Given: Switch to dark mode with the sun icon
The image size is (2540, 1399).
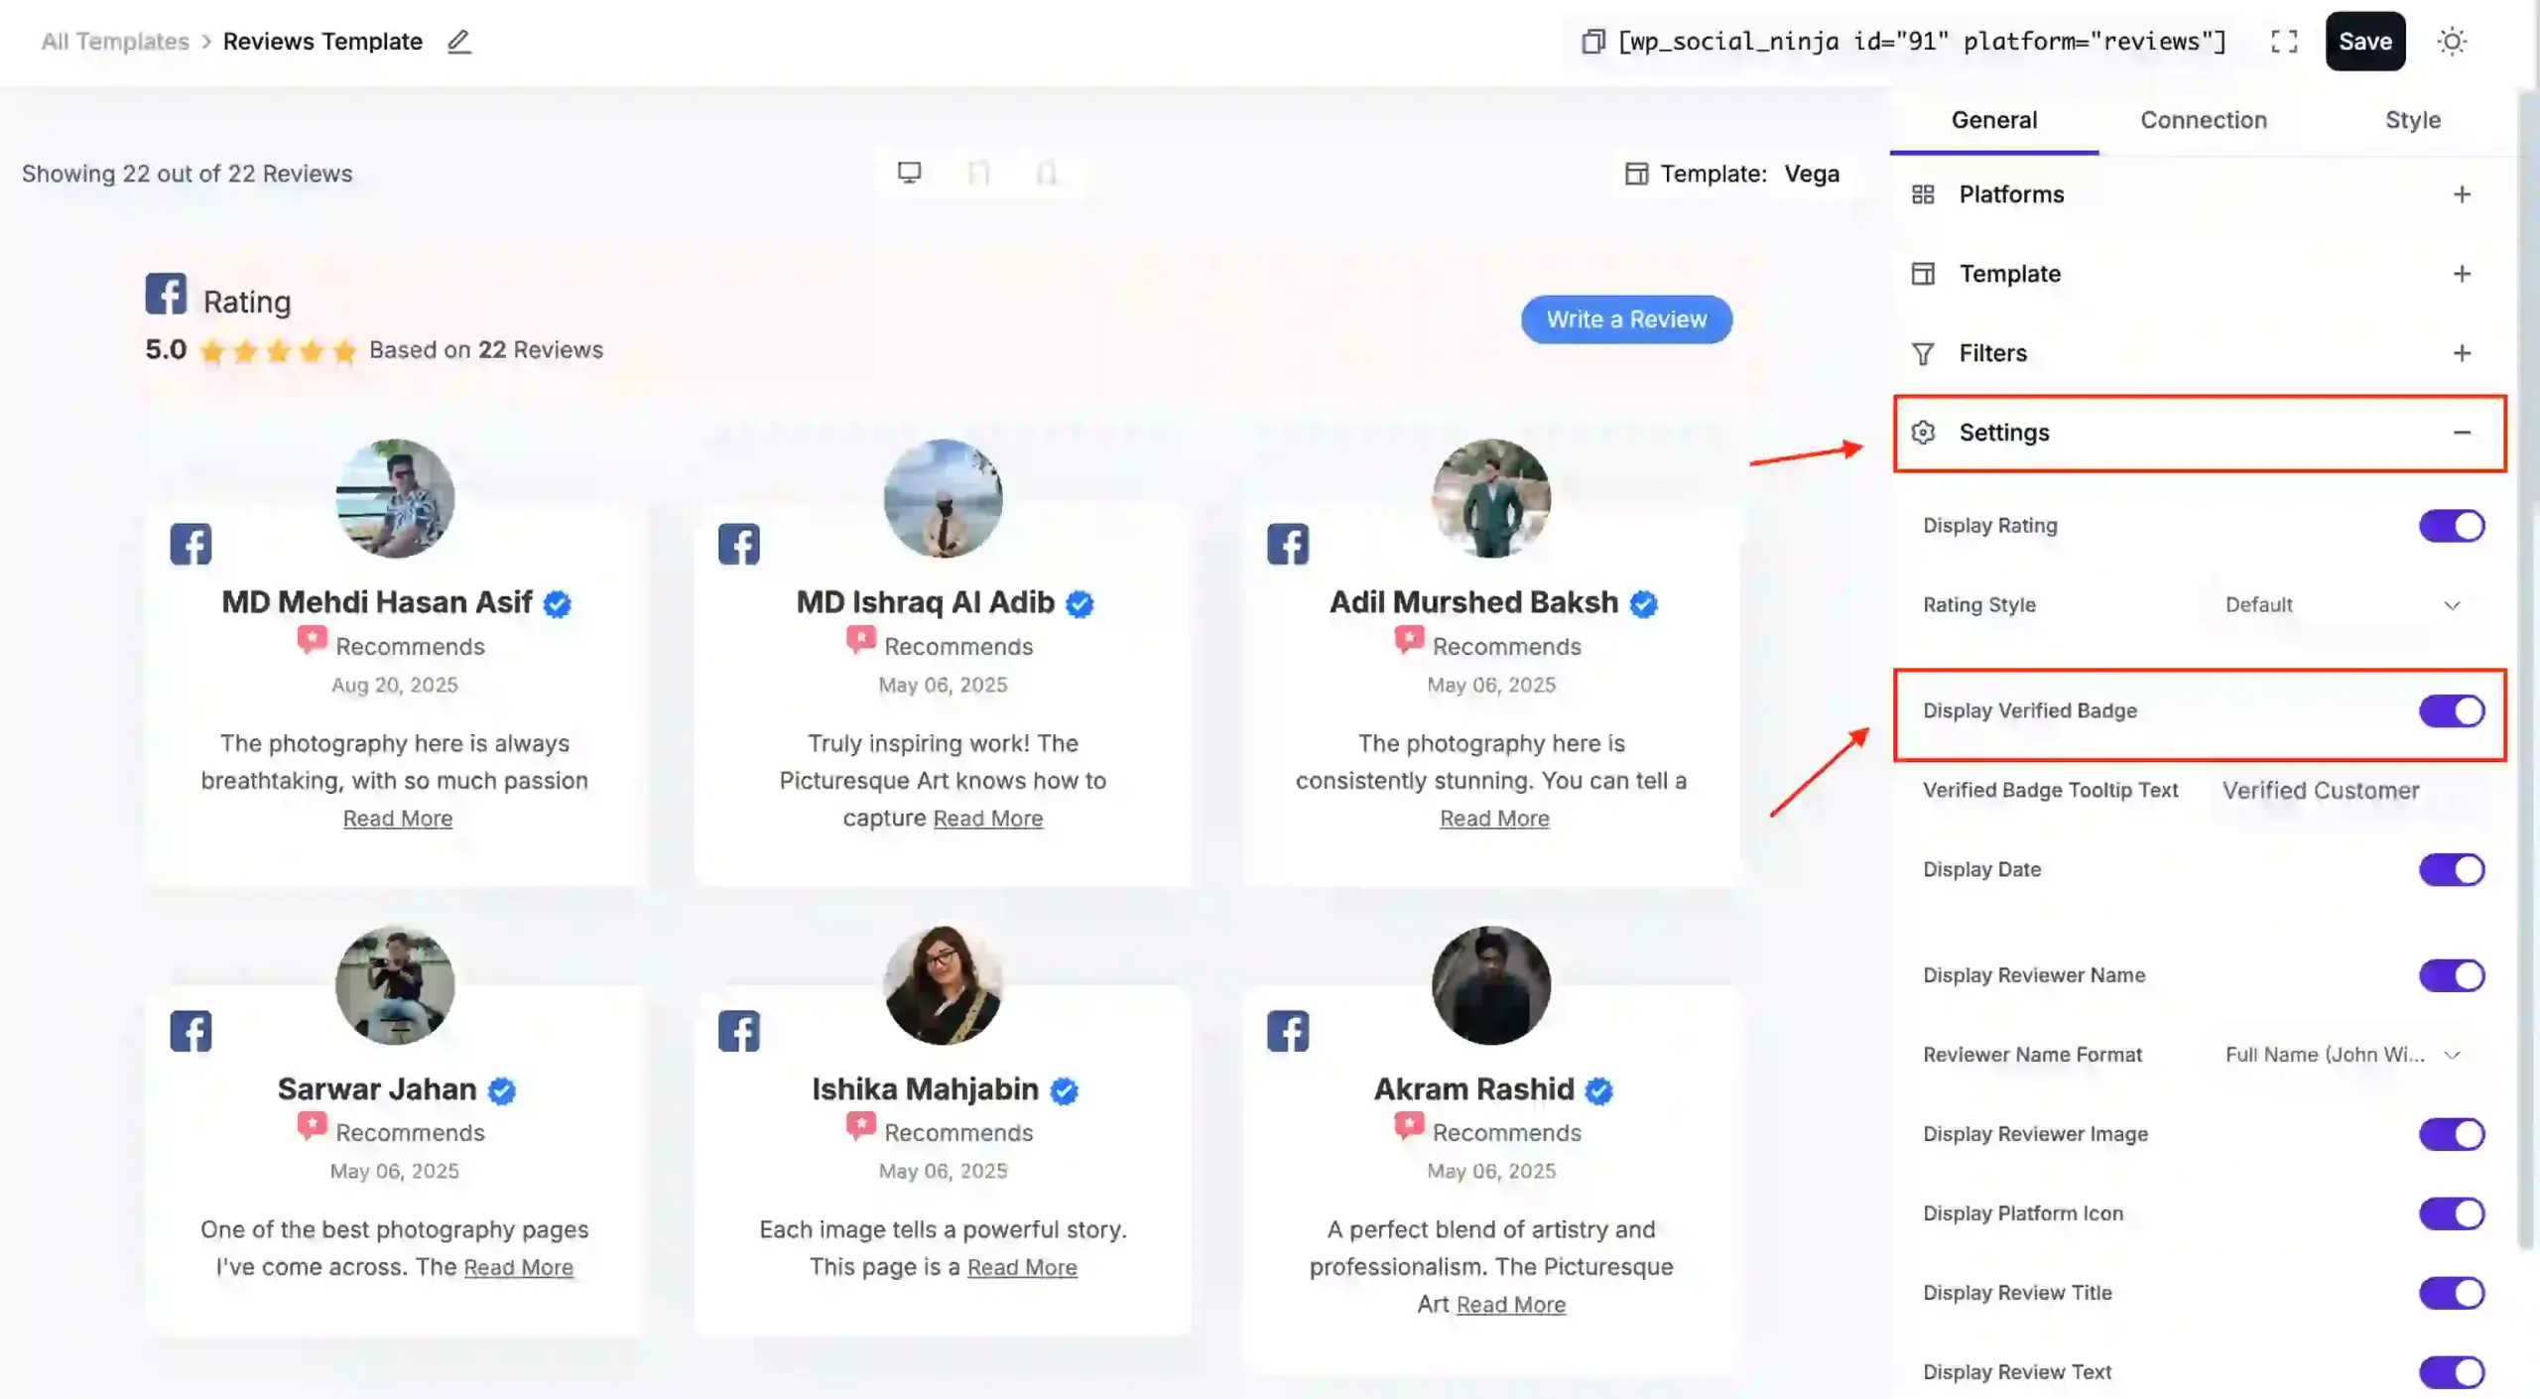Looking at the screenshot, I should [2453, 42].
